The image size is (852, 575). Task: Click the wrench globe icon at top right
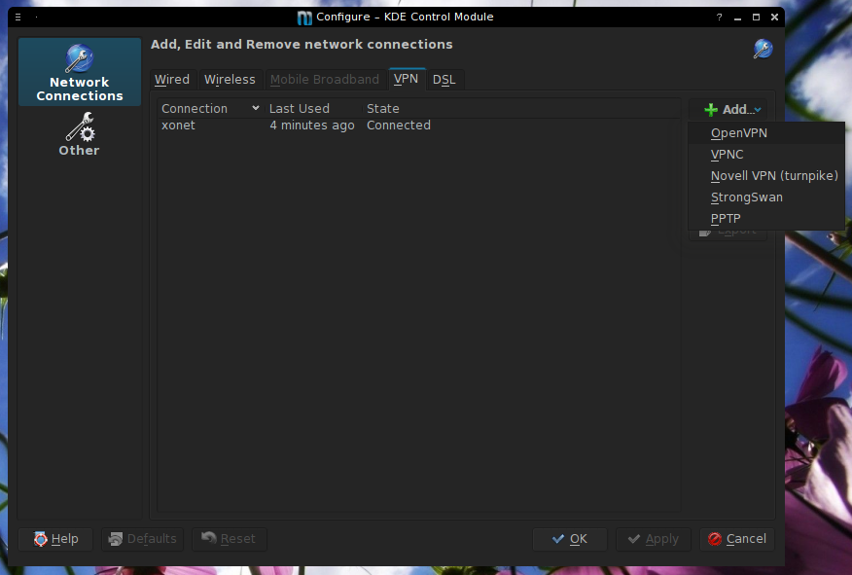[763, 50]
